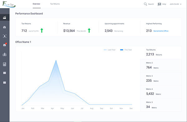Click the 2,543 upcoming appointments value
Screen dimensions: 187x122
tap(108, 31)
